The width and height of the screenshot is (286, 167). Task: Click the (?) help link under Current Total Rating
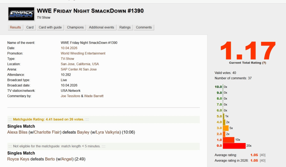[x=264, y=63]
